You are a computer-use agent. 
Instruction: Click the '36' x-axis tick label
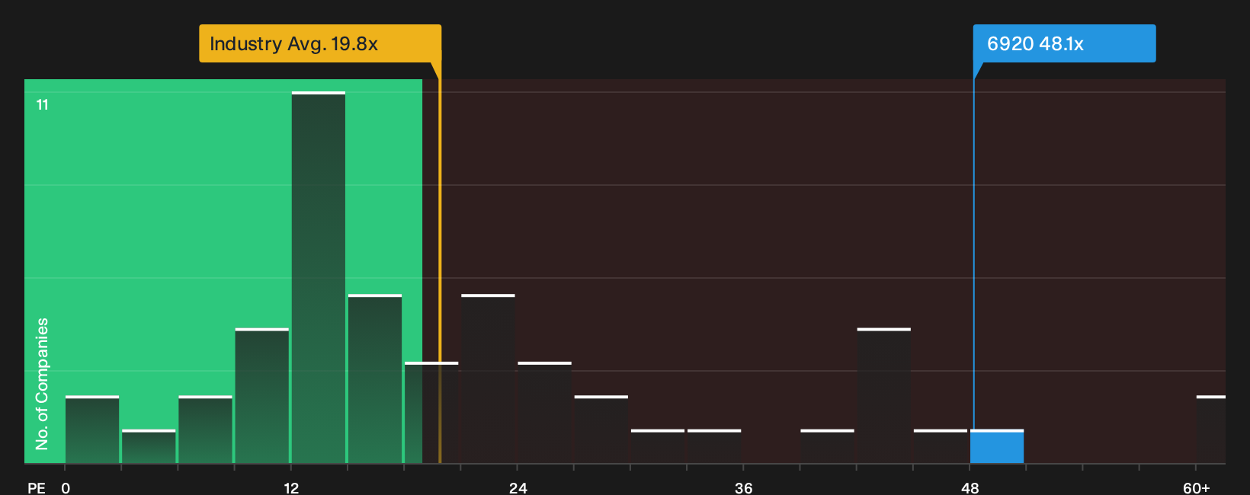(x=744, y=487)
